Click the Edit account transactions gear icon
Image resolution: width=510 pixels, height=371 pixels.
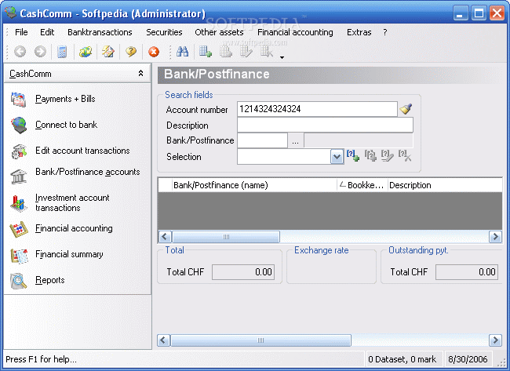tap(19, 151)
